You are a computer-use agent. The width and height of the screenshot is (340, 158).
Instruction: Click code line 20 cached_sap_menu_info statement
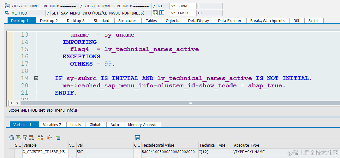point(174,85)
